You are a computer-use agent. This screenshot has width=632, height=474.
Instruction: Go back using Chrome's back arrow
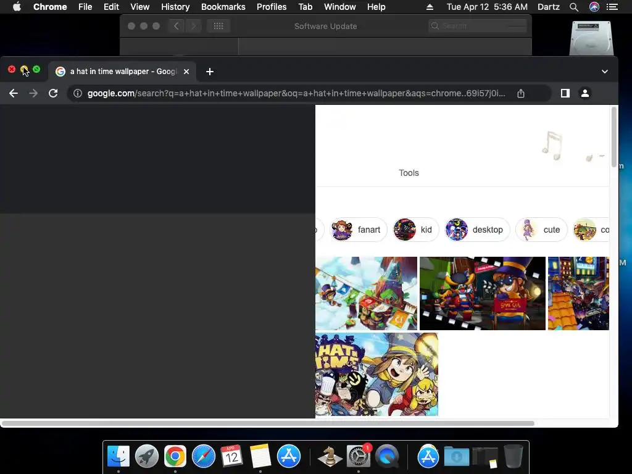(x=14, y=94)
